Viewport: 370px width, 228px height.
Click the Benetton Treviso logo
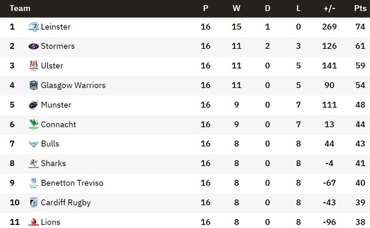(x=34, y=183)
